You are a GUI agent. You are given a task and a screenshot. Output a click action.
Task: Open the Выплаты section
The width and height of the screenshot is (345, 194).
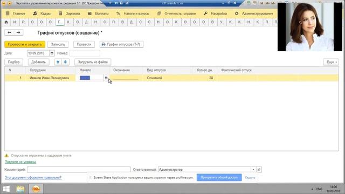click(98, 13)
